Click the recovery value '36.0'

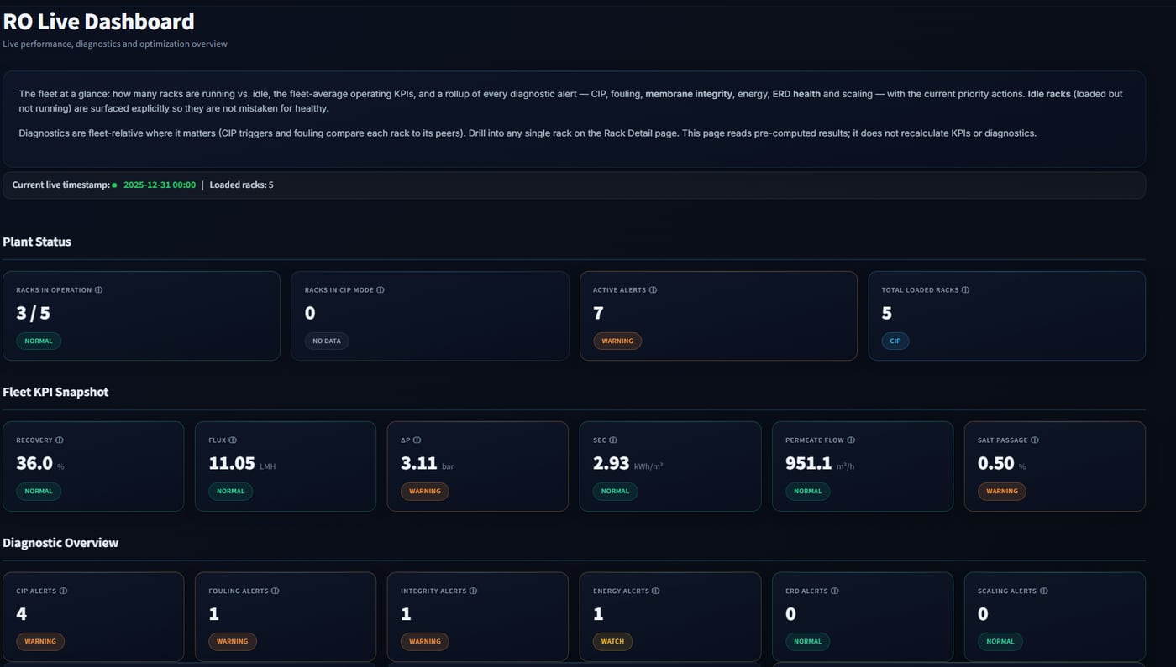(34, 464)
